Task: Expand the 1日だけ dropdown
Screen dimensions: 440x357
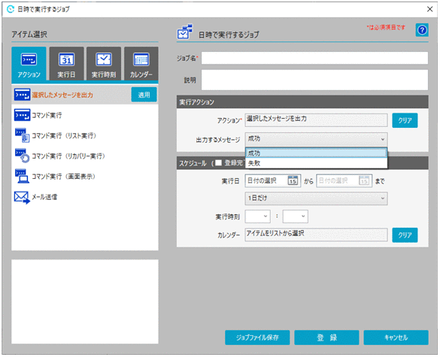Action: point(316,198)
